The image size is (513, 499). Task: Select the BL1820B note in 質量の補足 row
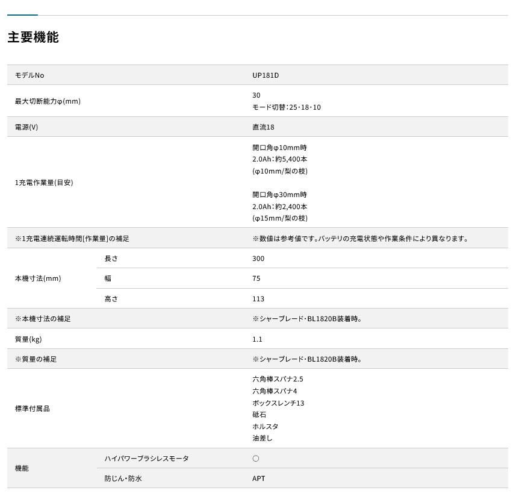(307, 359)
